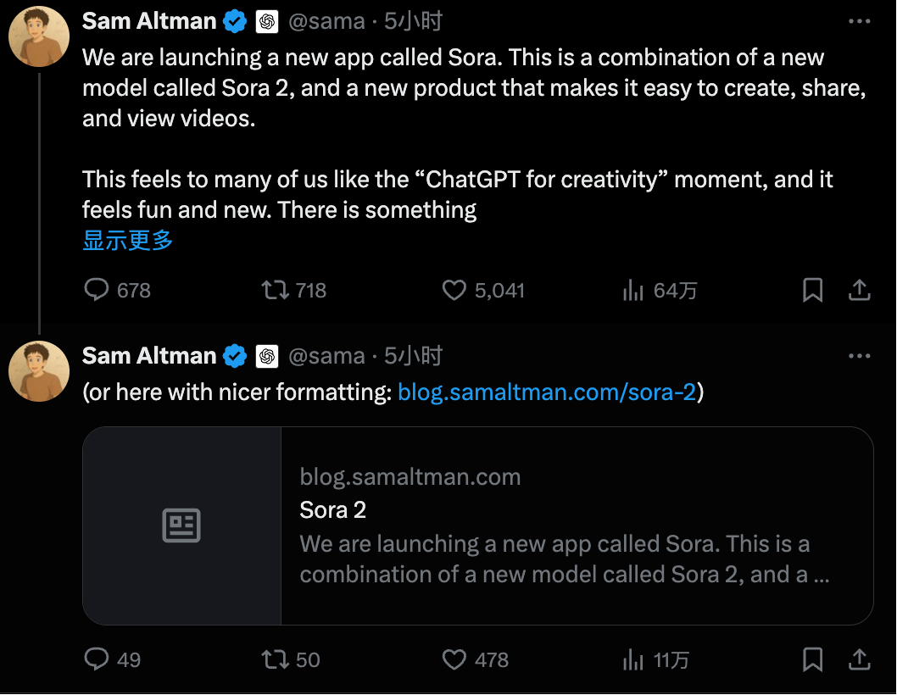Image resolution: width=897 pixels, height=695 pixels.
Task: Open @sama profile handle in second tweet
Action: tap(327, 357)
